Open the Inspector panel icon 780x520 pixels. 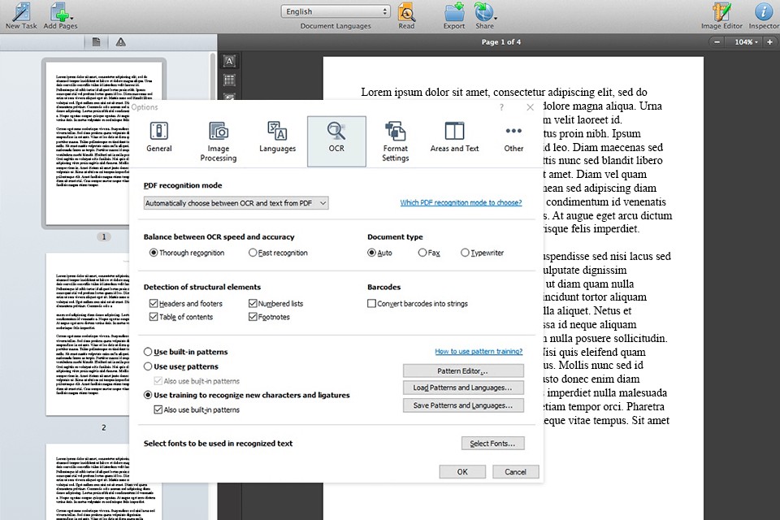[763, 12]
